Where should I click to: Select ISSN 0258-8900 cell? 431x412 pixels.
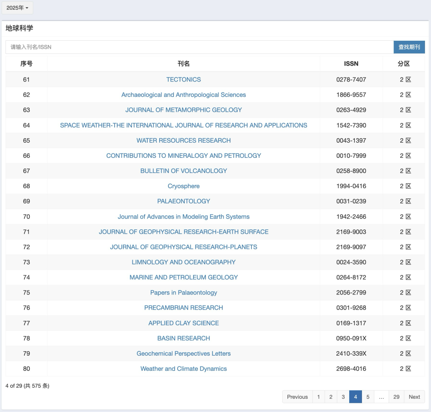click(351, 171)
